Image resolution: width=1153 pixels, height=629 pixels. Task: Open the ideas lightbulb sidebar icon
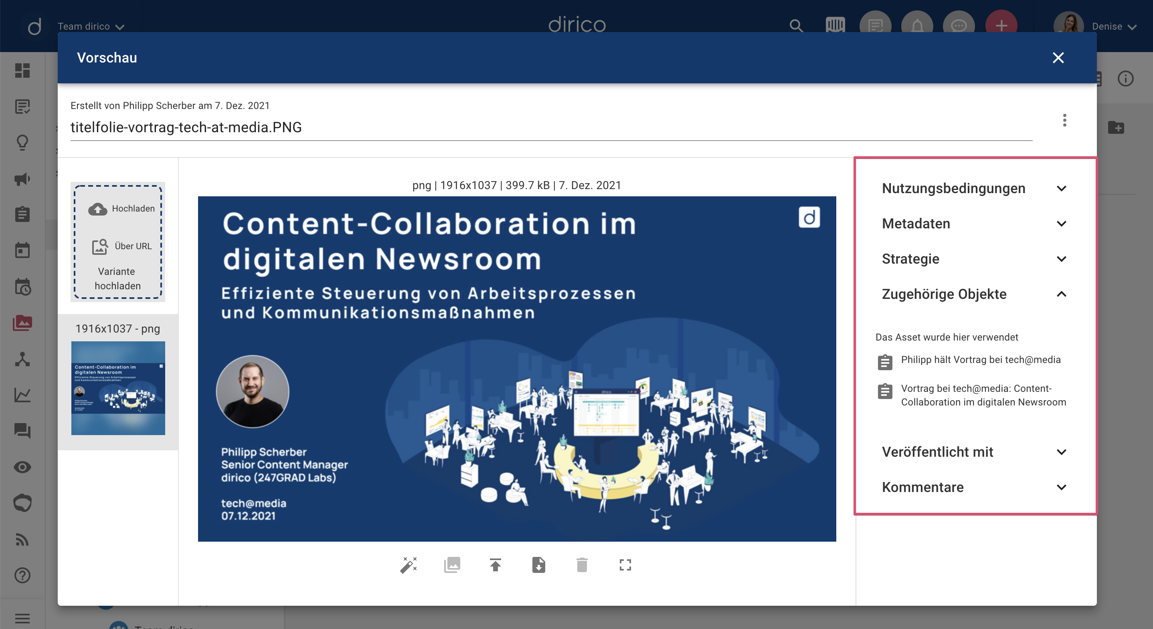(x=22, y=143)
